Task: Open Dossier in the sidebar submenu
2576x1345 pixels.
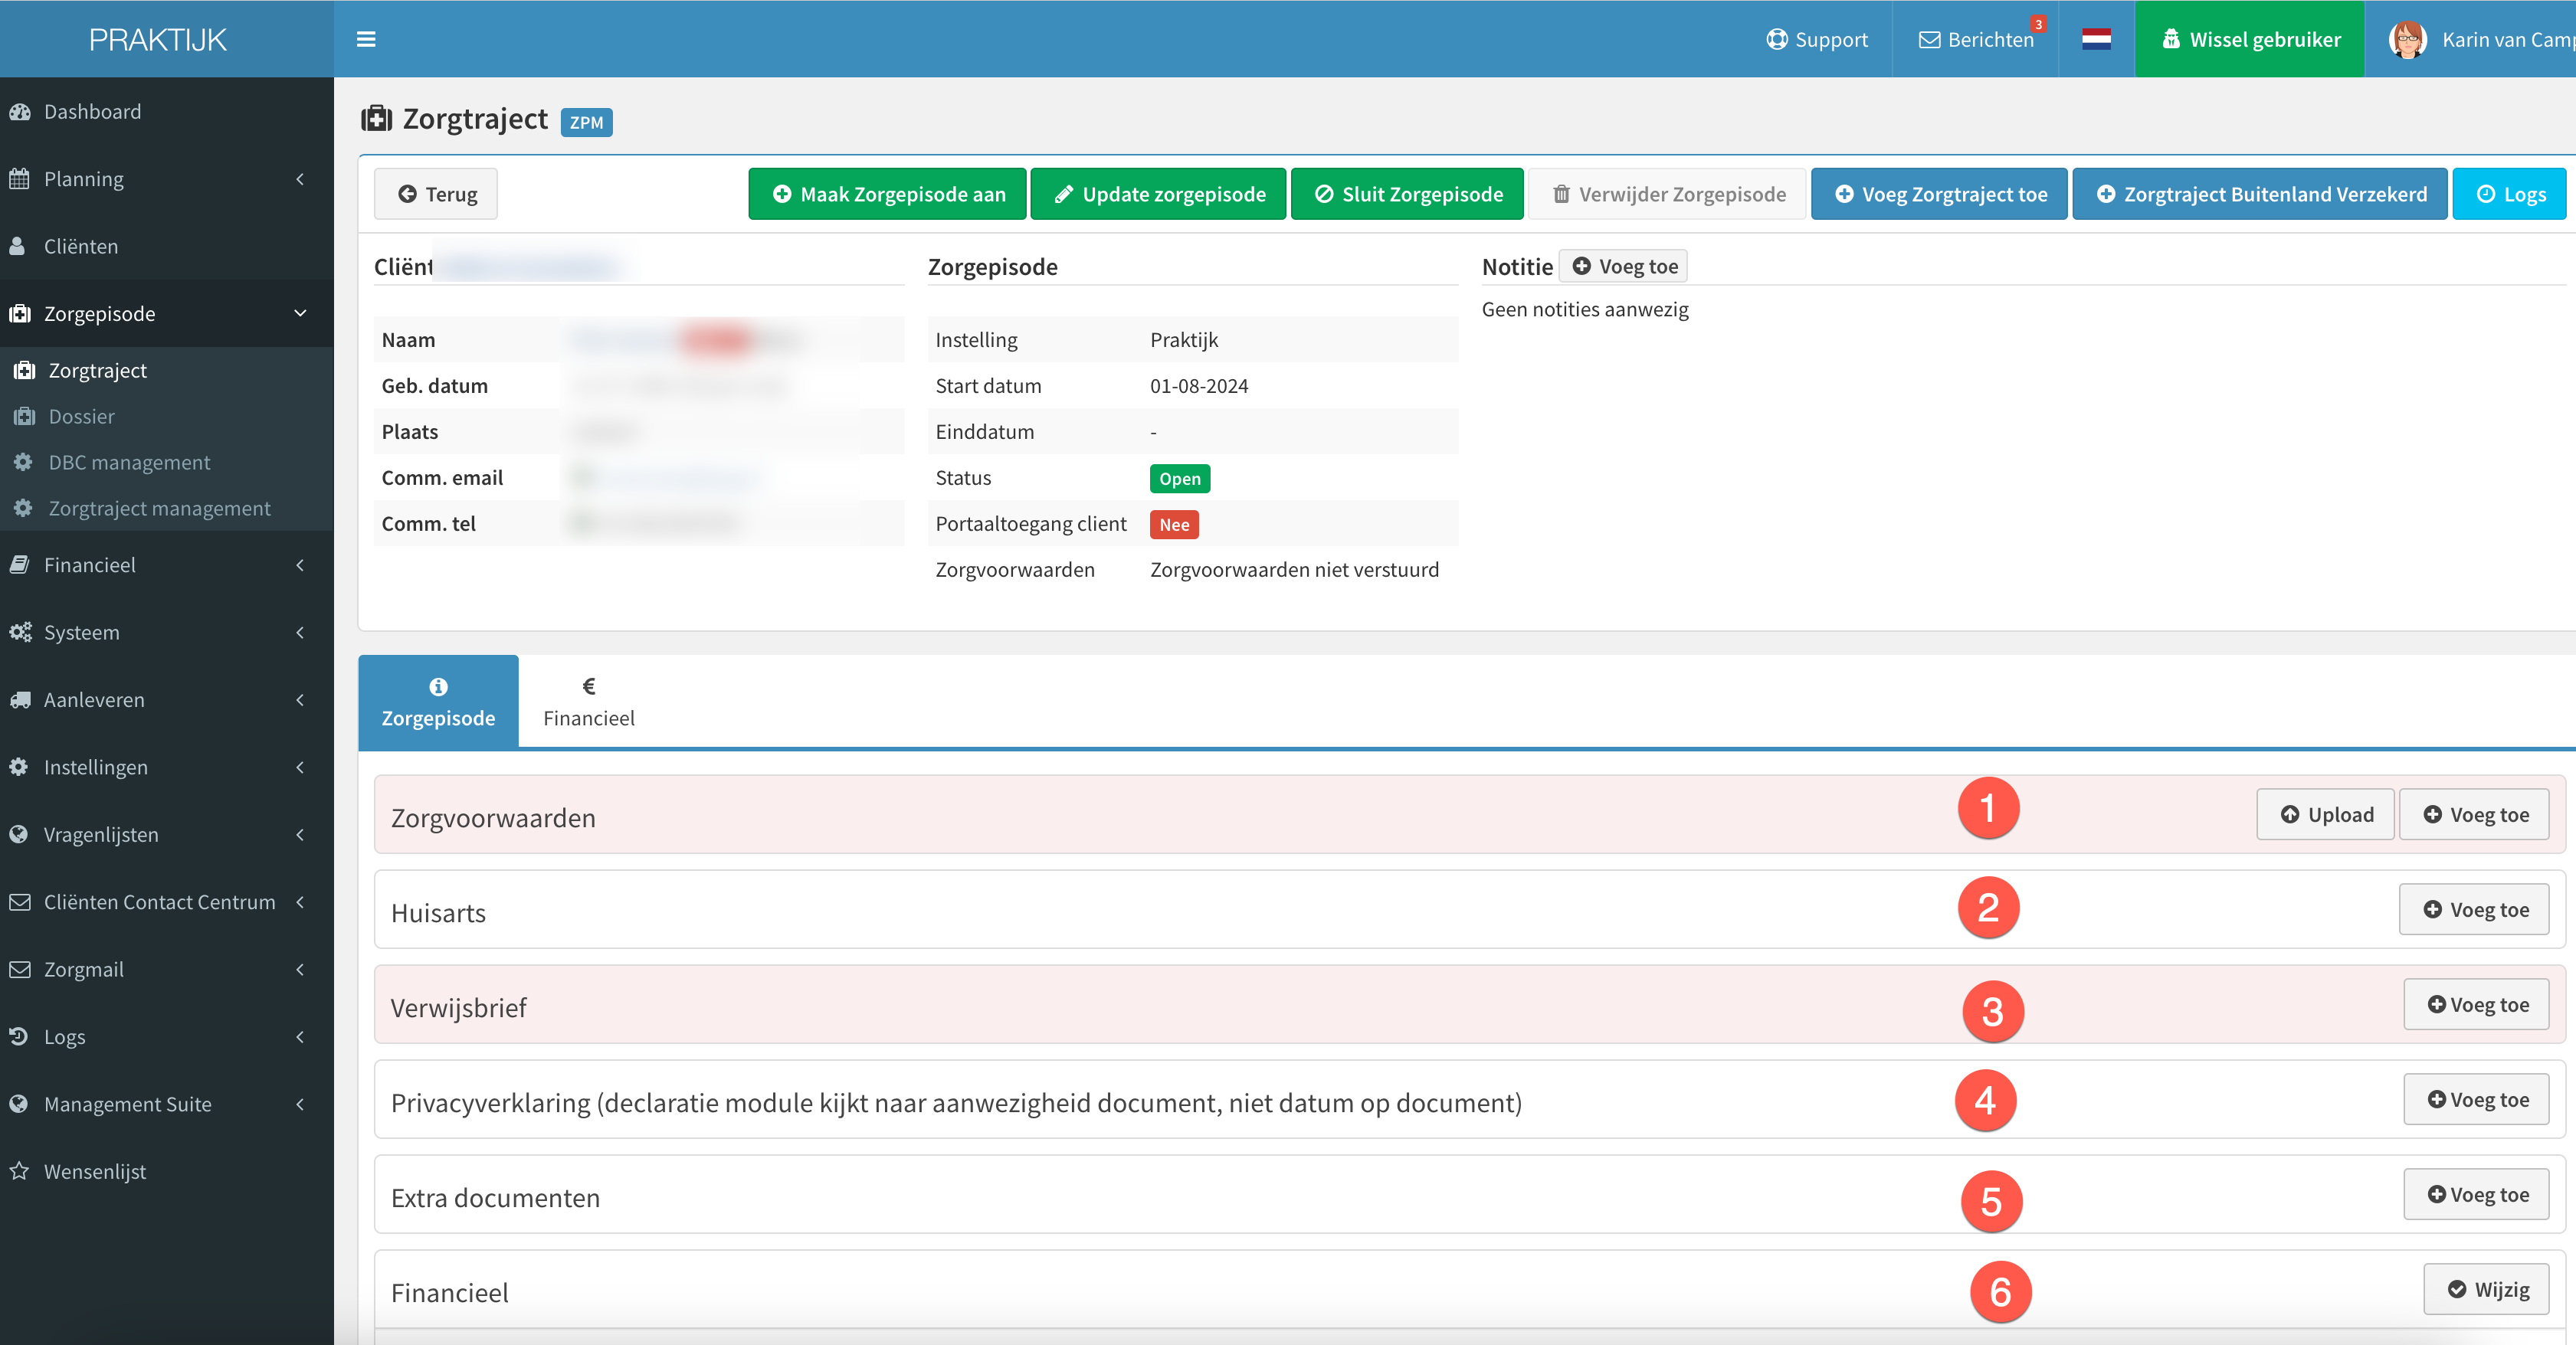Action: pos(166,416)
